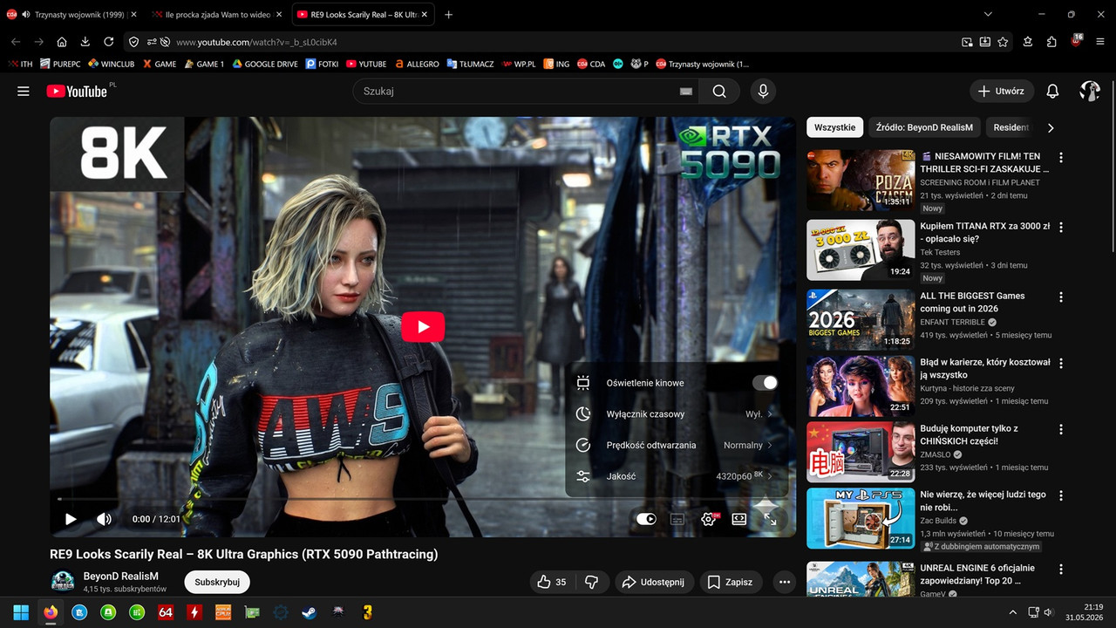The height and width of the screenshot is (628, 1116).
Task: Click the play button in player controls
Action: [71, 519]
